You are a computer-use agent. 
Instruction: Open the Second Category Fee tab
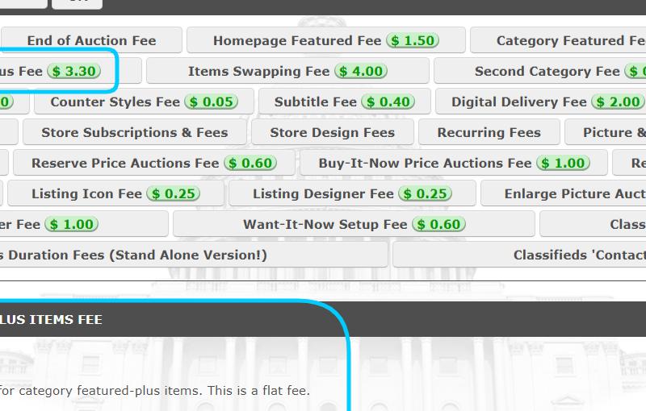[540, 71]
